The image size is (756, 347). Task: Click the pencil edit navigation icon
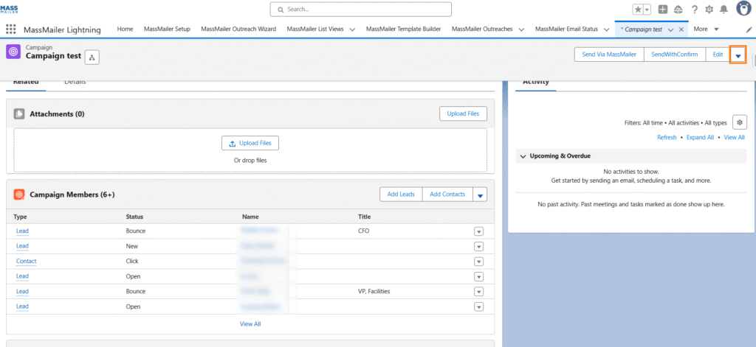coord(749,29)
